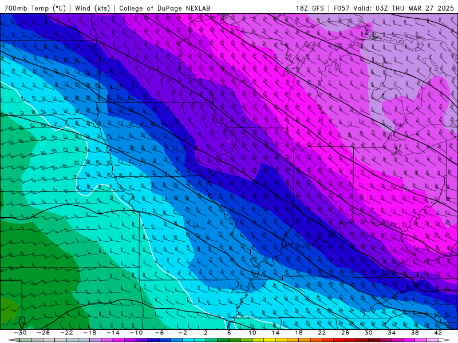Viewport: 458px width, 343px height.
Task: Click the -22 legend value
Action: [66, 333]
